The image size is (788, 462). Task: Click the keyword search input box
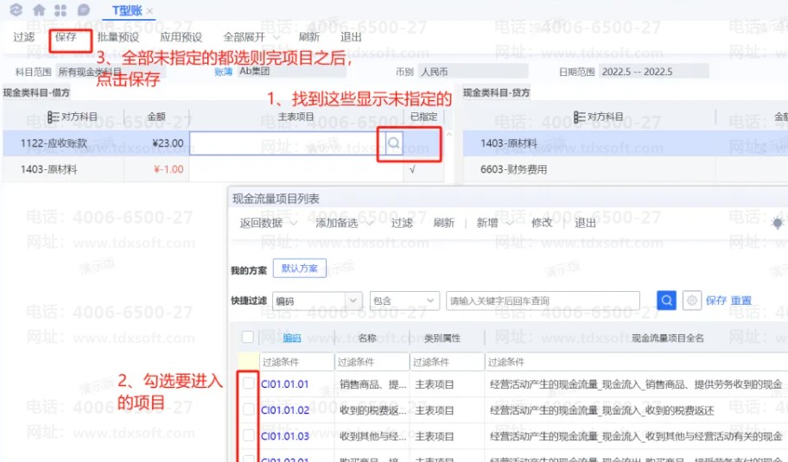tap(543, 301)
